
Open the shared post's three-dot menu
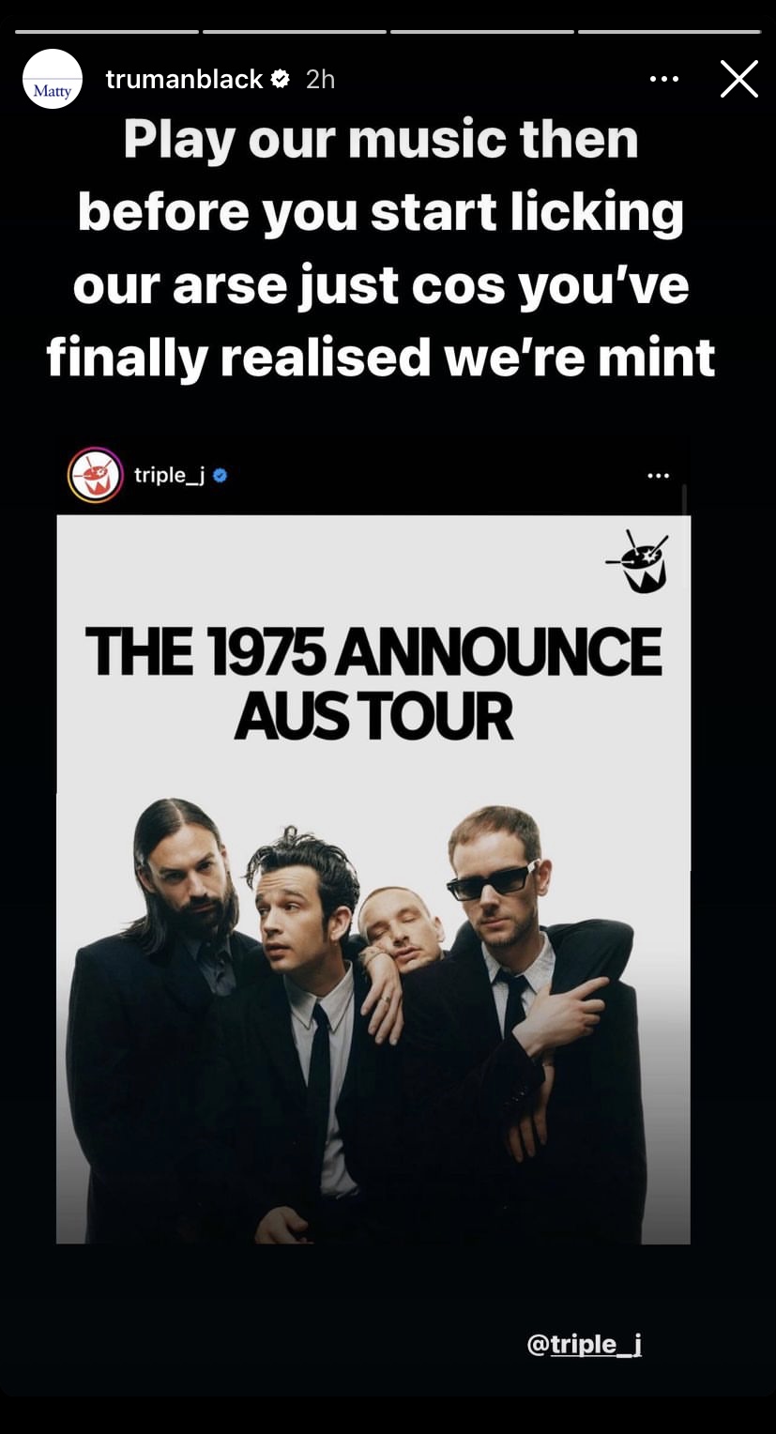pyautogui.click(x=659, y=476)
